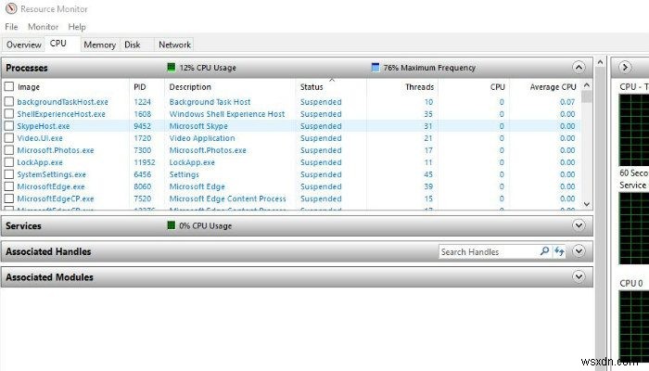Select the backgroundTaskHost.exe process name
The image size is (649, 371).
62,102
